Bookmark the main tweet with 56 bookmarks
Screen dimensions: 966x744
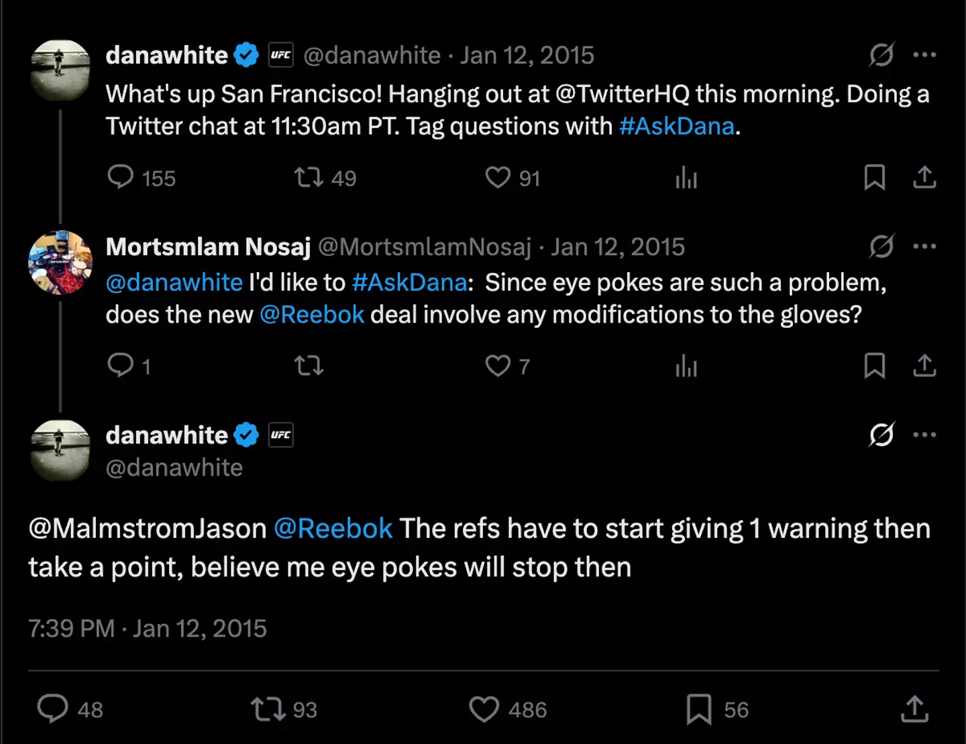point(698,709)
